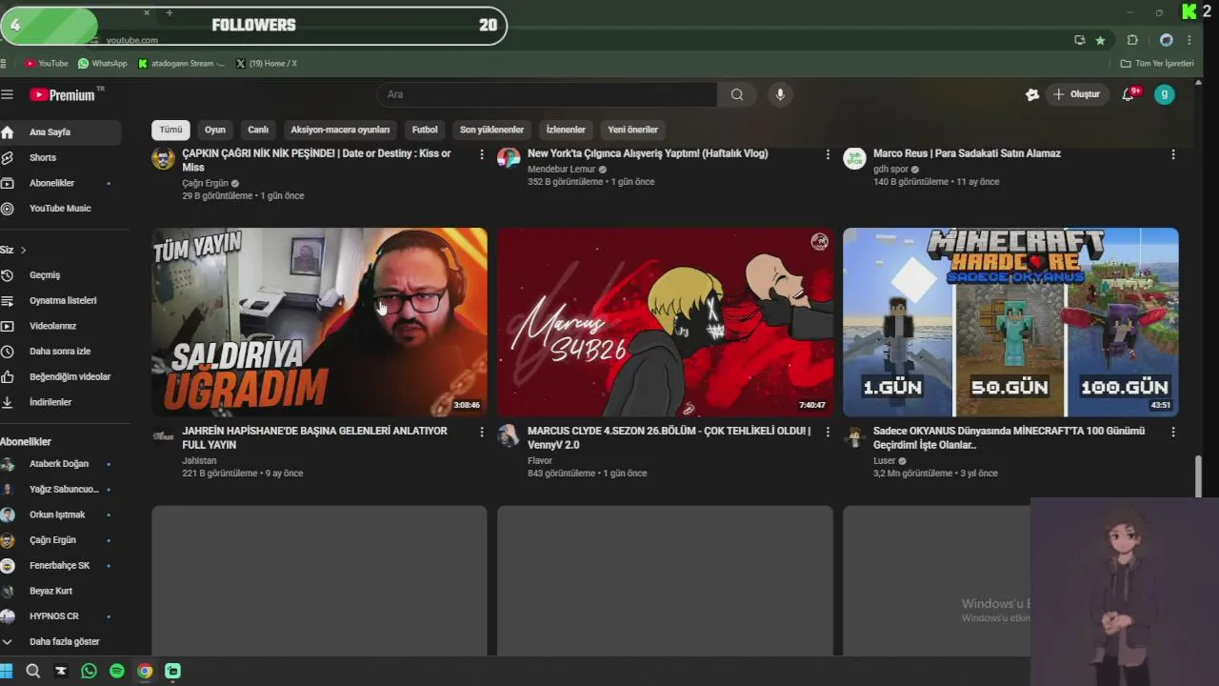Click the page vertical scrollbar

1199,476
